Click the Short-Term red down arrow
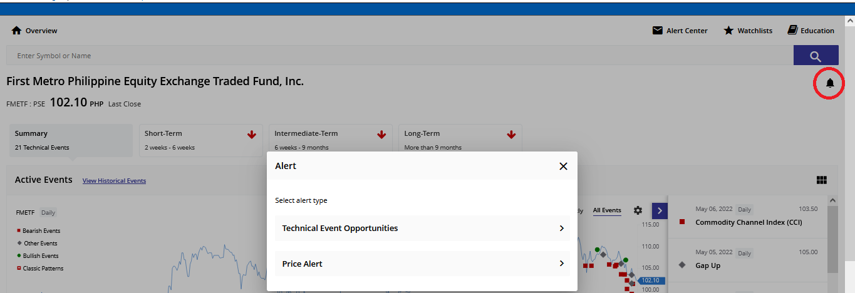This screenshot has width=855, height=293. 252,135
